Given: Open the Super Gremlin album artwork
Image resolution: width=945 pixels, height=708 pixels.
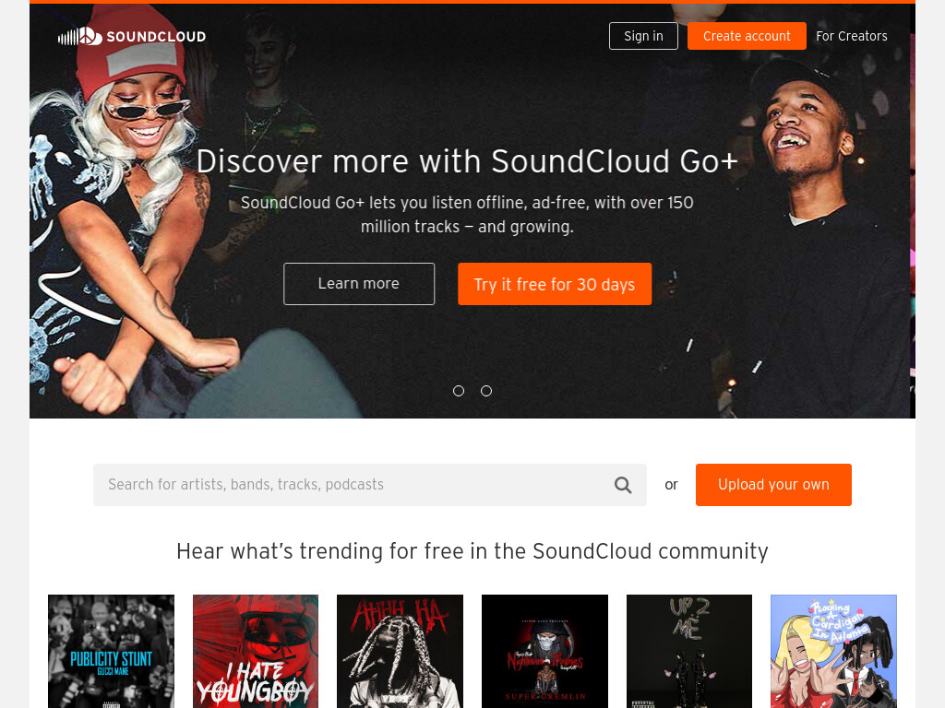Looking at the screenshot, I should [544, 652].
